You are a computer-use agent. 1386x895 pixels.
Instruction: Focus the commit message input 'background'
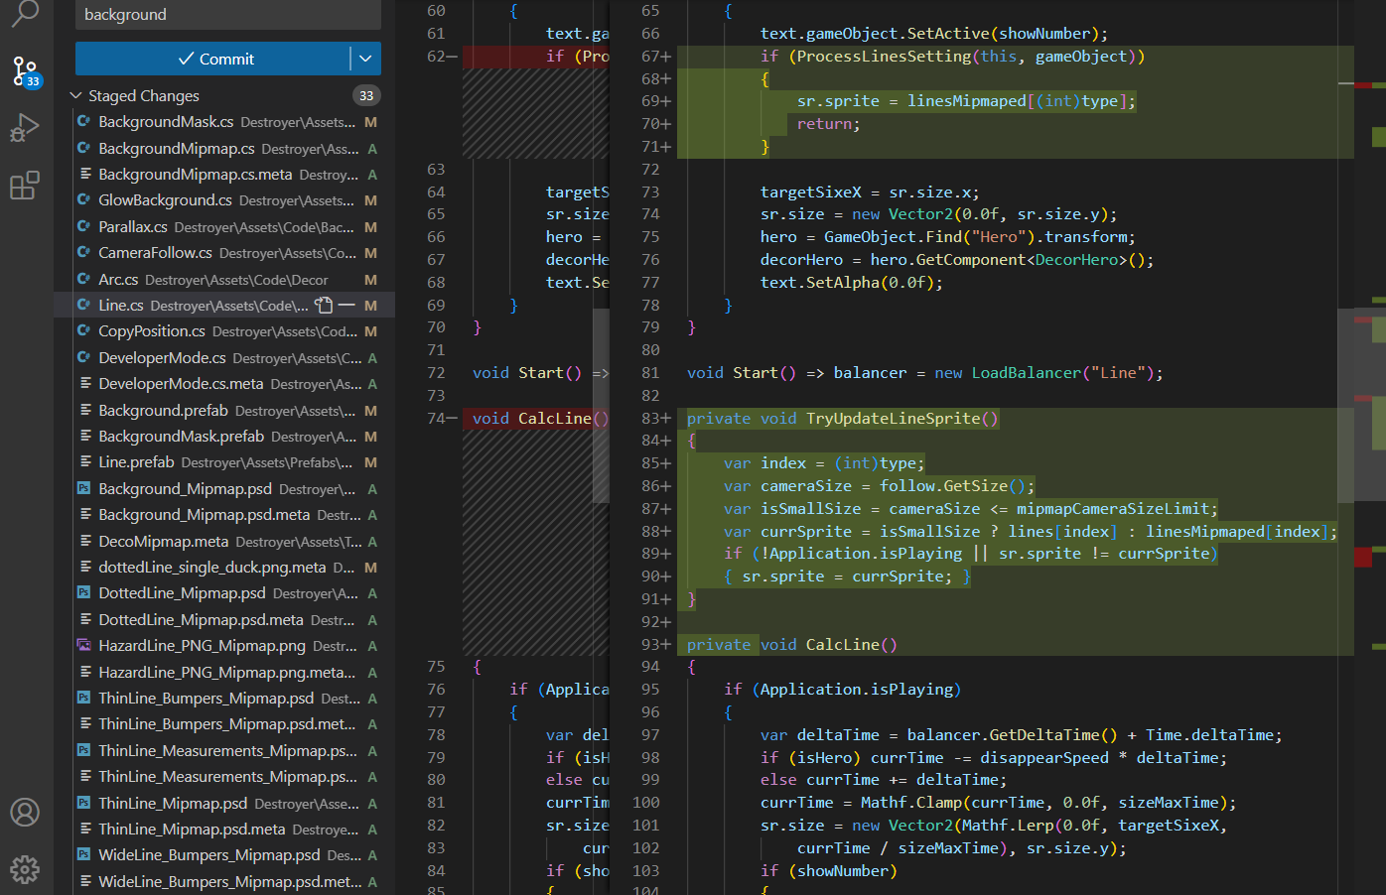click(228, 15)
